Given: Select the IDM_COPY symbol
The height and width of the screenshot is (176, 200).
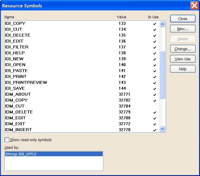Looking at the screenshot, I should click(82, 100).
